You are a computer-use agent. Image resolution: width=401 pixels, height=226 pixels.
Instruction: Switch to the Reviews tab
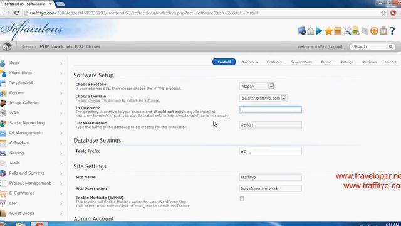(x=369, y=62)
